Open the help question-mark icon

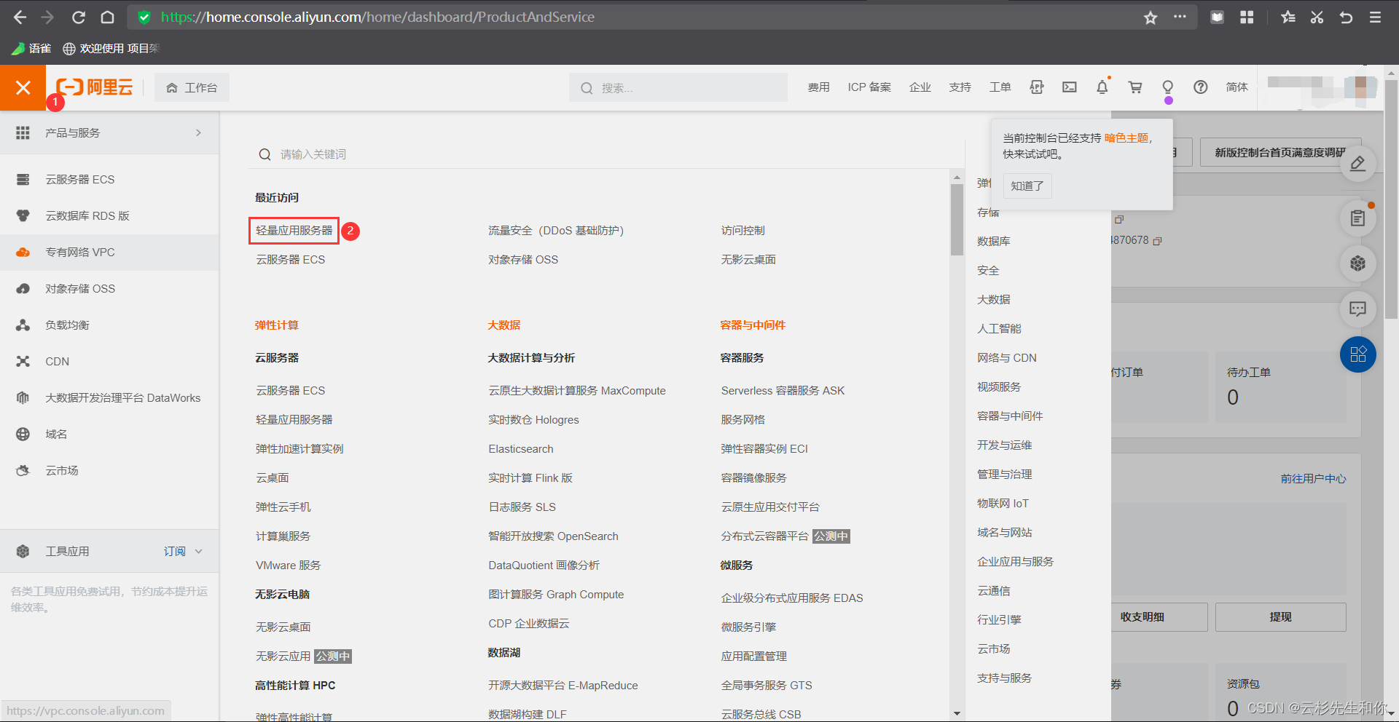point(1201,87)
